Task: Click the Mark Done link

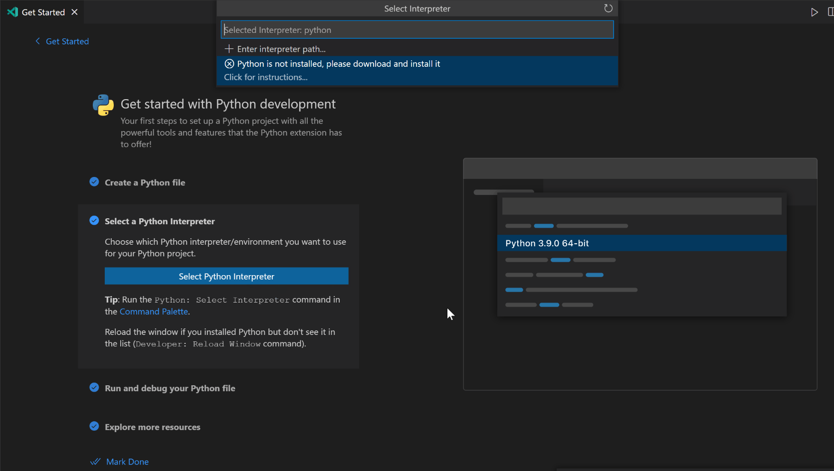Action: 127,462
